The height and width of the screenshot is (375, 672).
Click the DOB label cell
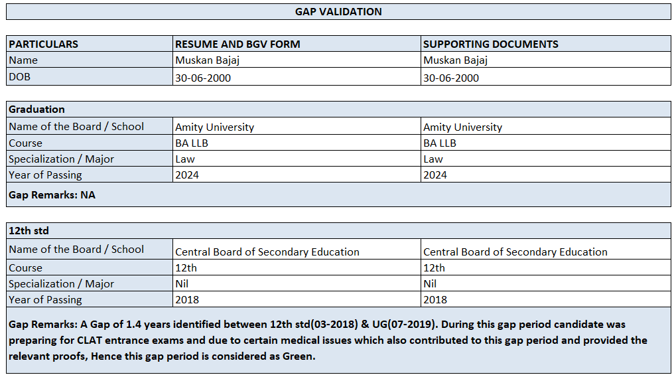[90, 77]
